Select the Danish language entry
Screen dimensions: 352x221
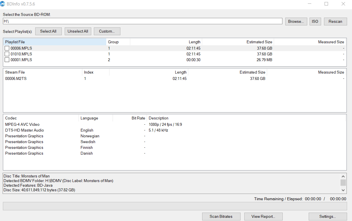87,153
